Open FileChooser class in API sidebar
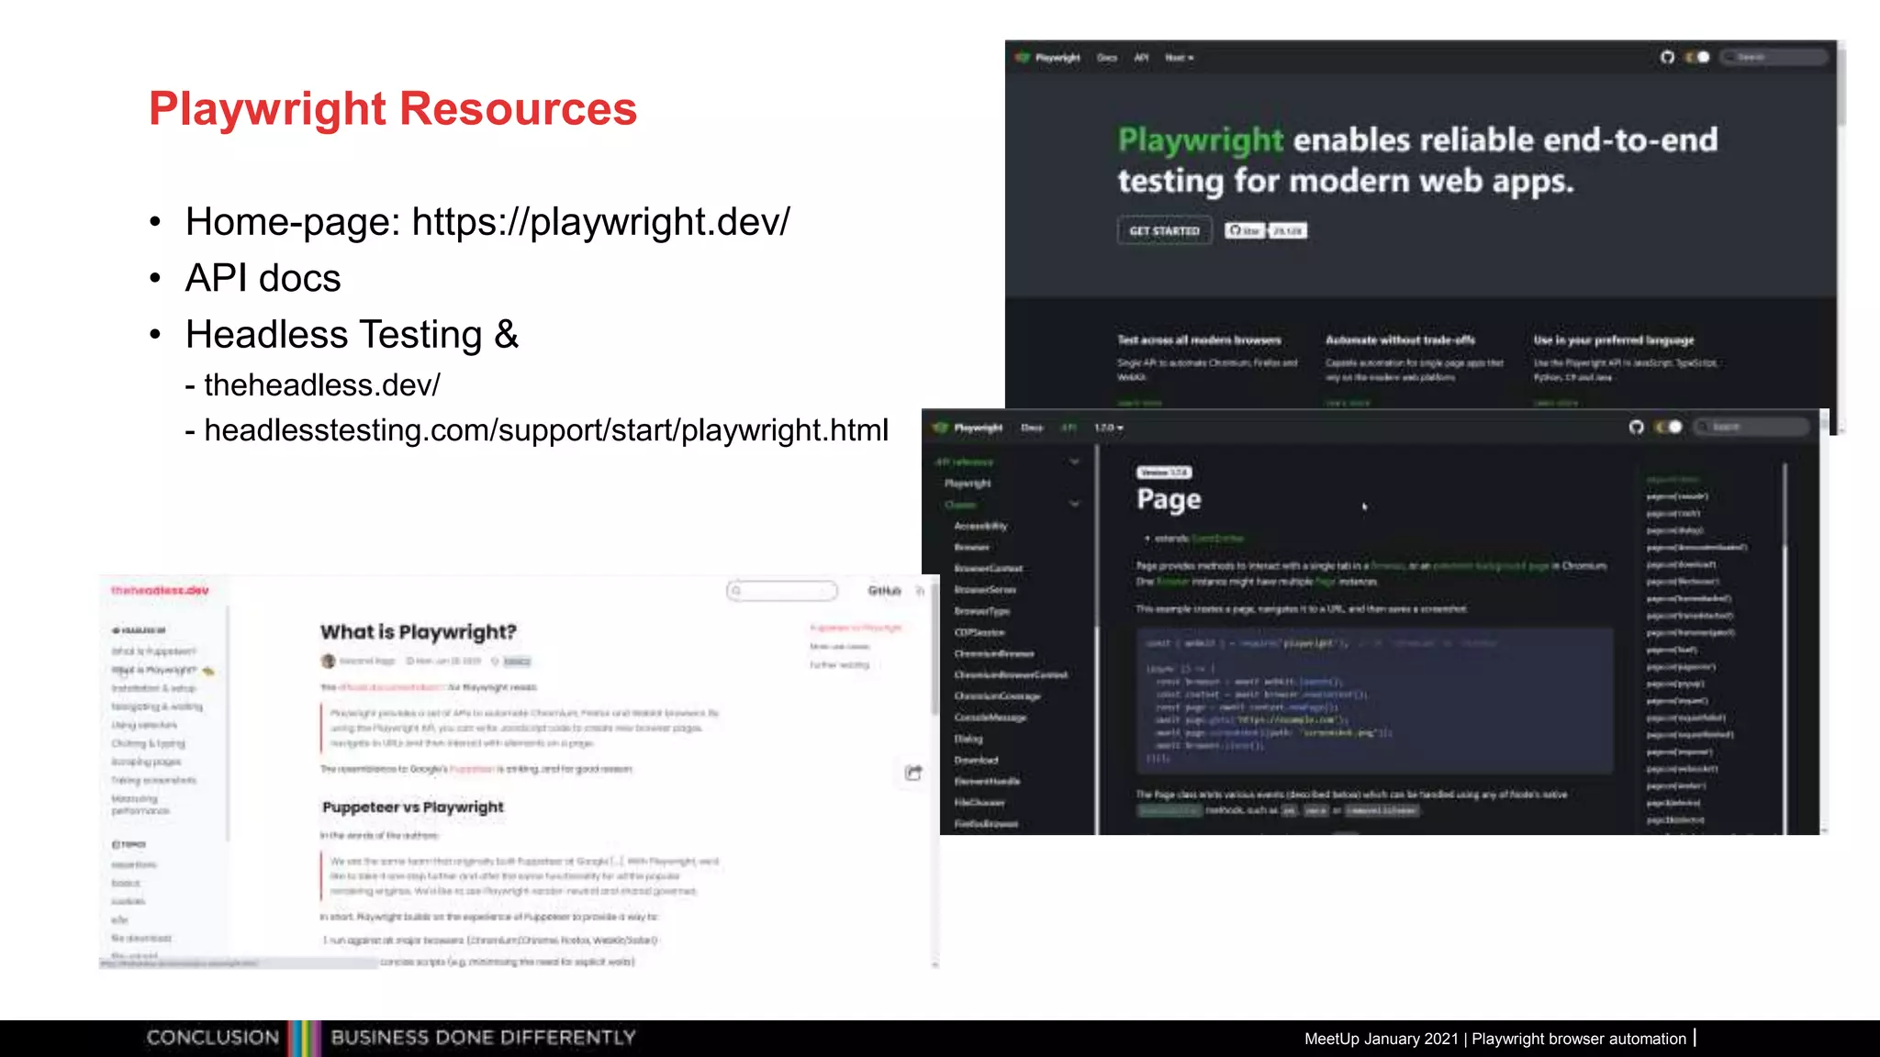1880x1057 pixels. [x=979, y=802]
